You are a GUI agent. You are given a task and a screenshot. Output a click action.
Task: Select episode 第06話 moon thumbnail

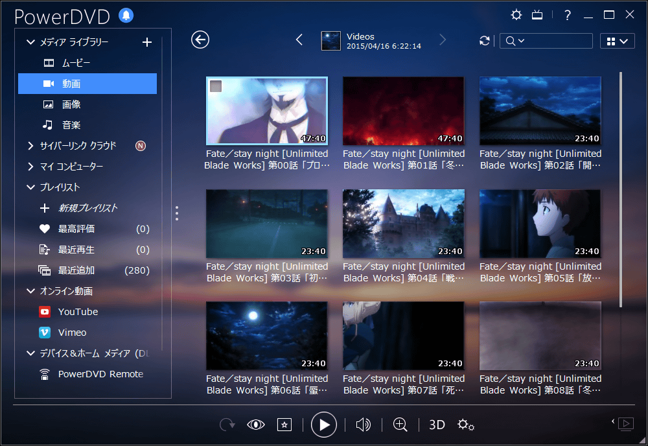(267, 336)
